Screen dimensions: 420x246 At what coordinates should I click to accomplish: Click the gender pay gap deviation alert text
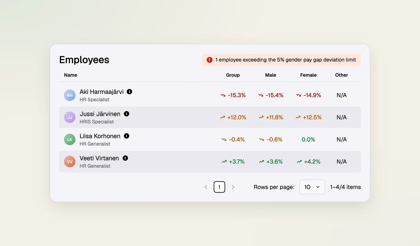click(x=286, y=60)
